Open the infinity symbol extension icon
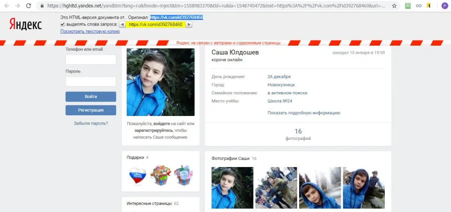 (418, 5)
